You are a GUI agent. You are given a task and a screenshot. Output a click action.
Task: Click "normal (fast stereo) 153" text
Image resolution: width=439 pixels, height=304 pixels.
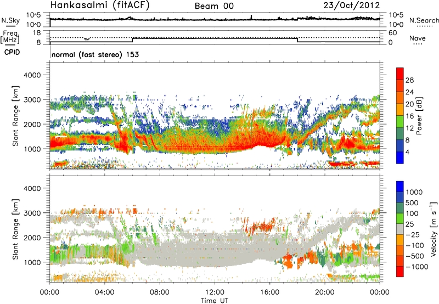click(95, 54)
